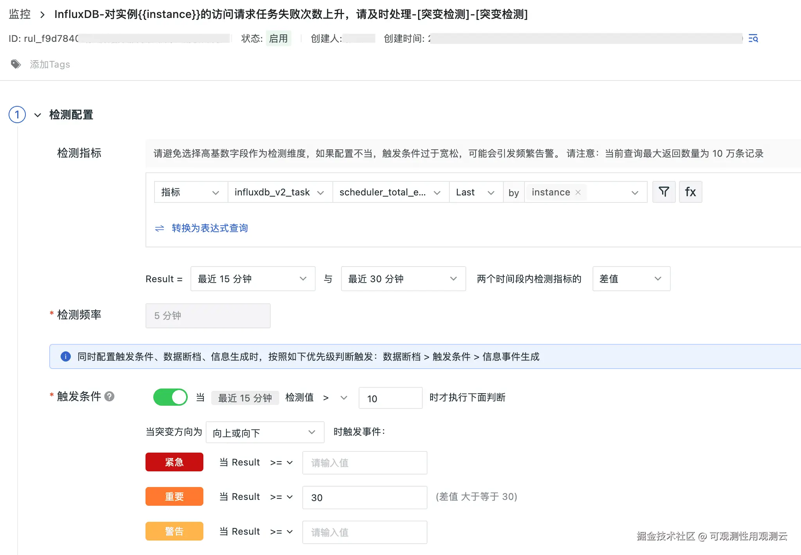Click the filter funnel icon
The image size is (801, 555).
[x=664, y=192]
